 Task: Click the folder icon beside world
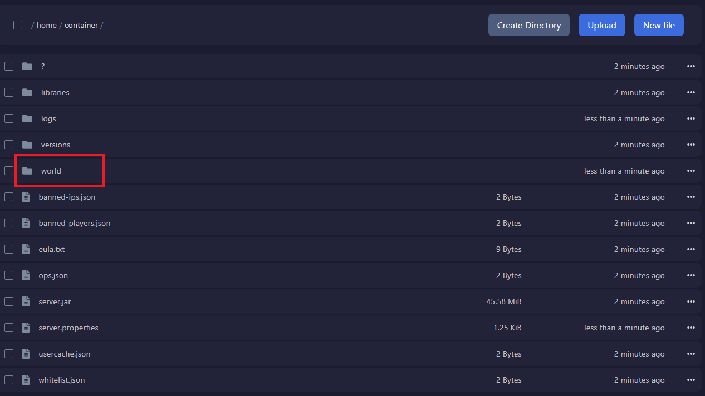point(27,171)
